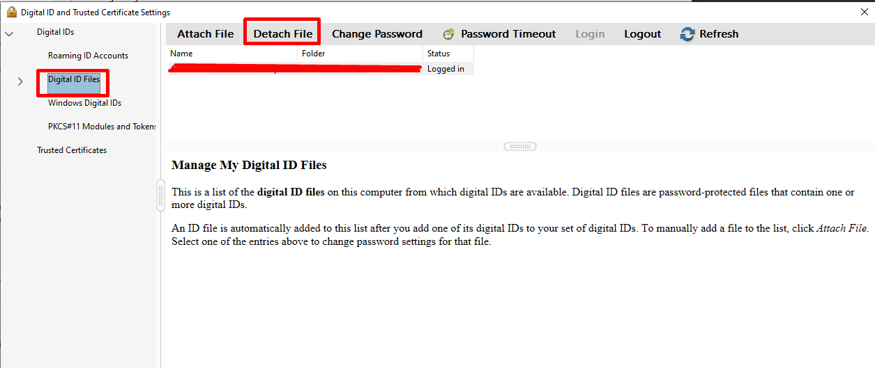Choose Change Password in toolbar
This screenshot has height=368, width=875.
(x=376, y=34)
